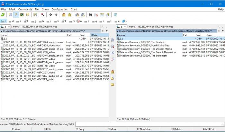Viewport: 225px width, 132px height.
Task: Open the Commands menu
Action: pos(25,9)
